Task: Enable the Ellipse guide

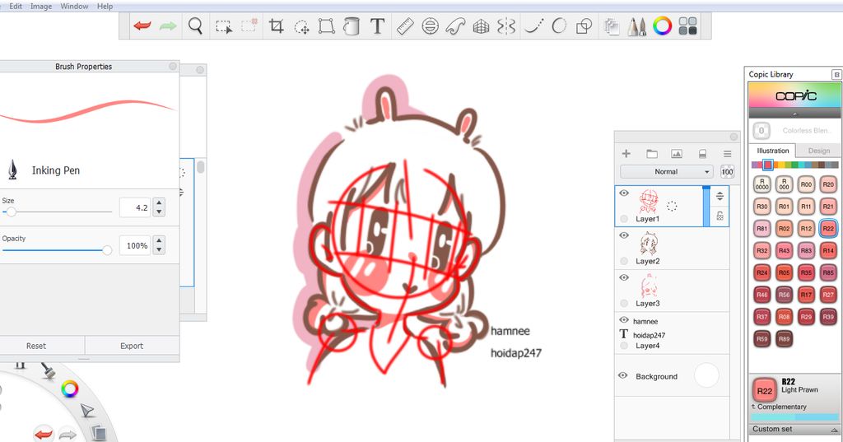Action: pyautogui.click(x=430, y=26)
